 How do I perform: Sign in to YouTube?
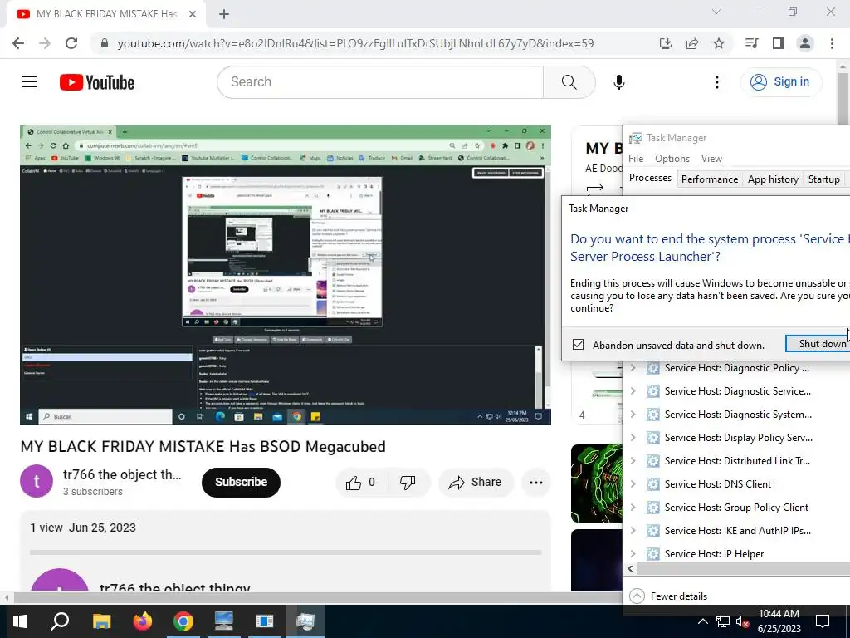[x=780, y=82]
